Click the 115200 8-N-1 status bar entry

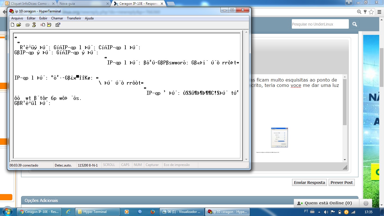point(88,165)
